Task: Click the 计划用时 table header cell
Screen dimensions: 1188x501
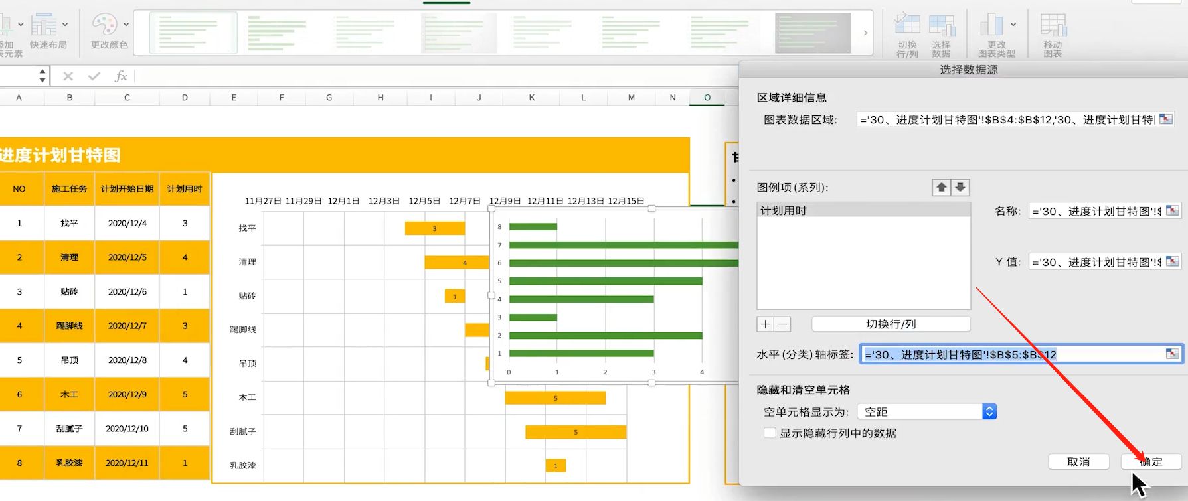Action: [185, 189]
